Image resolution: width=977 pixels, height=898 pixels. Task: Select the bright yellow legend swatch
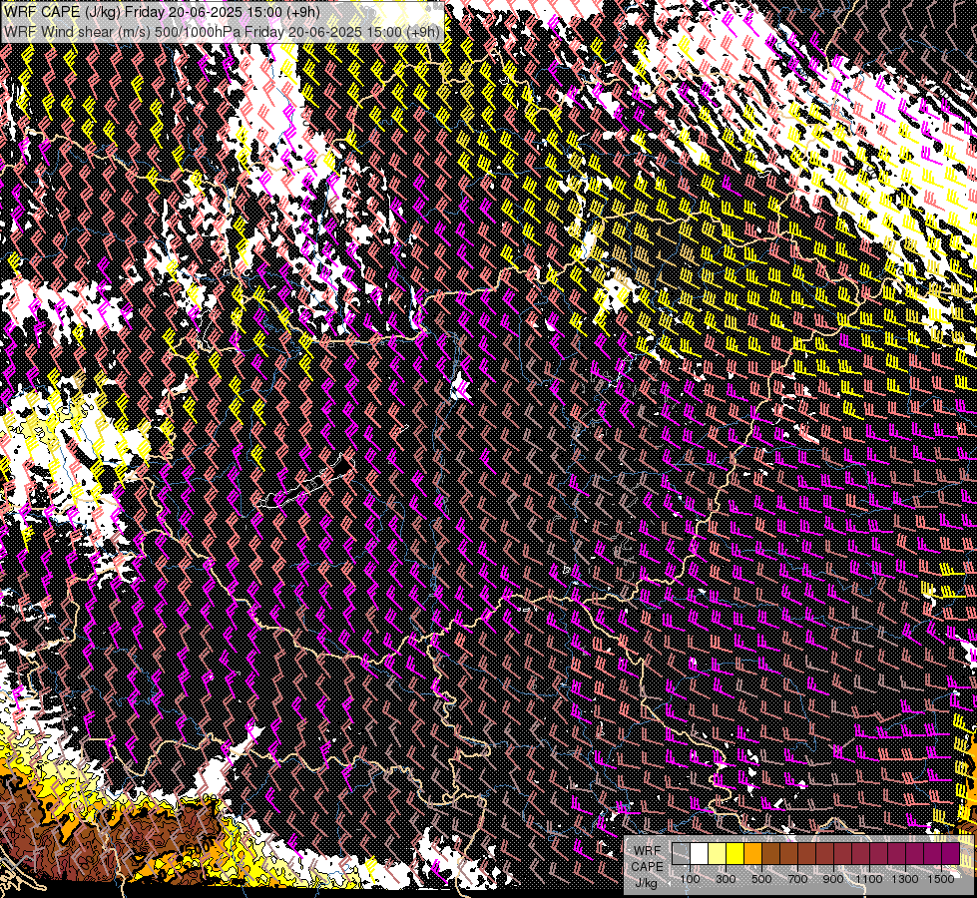(735, 854)
